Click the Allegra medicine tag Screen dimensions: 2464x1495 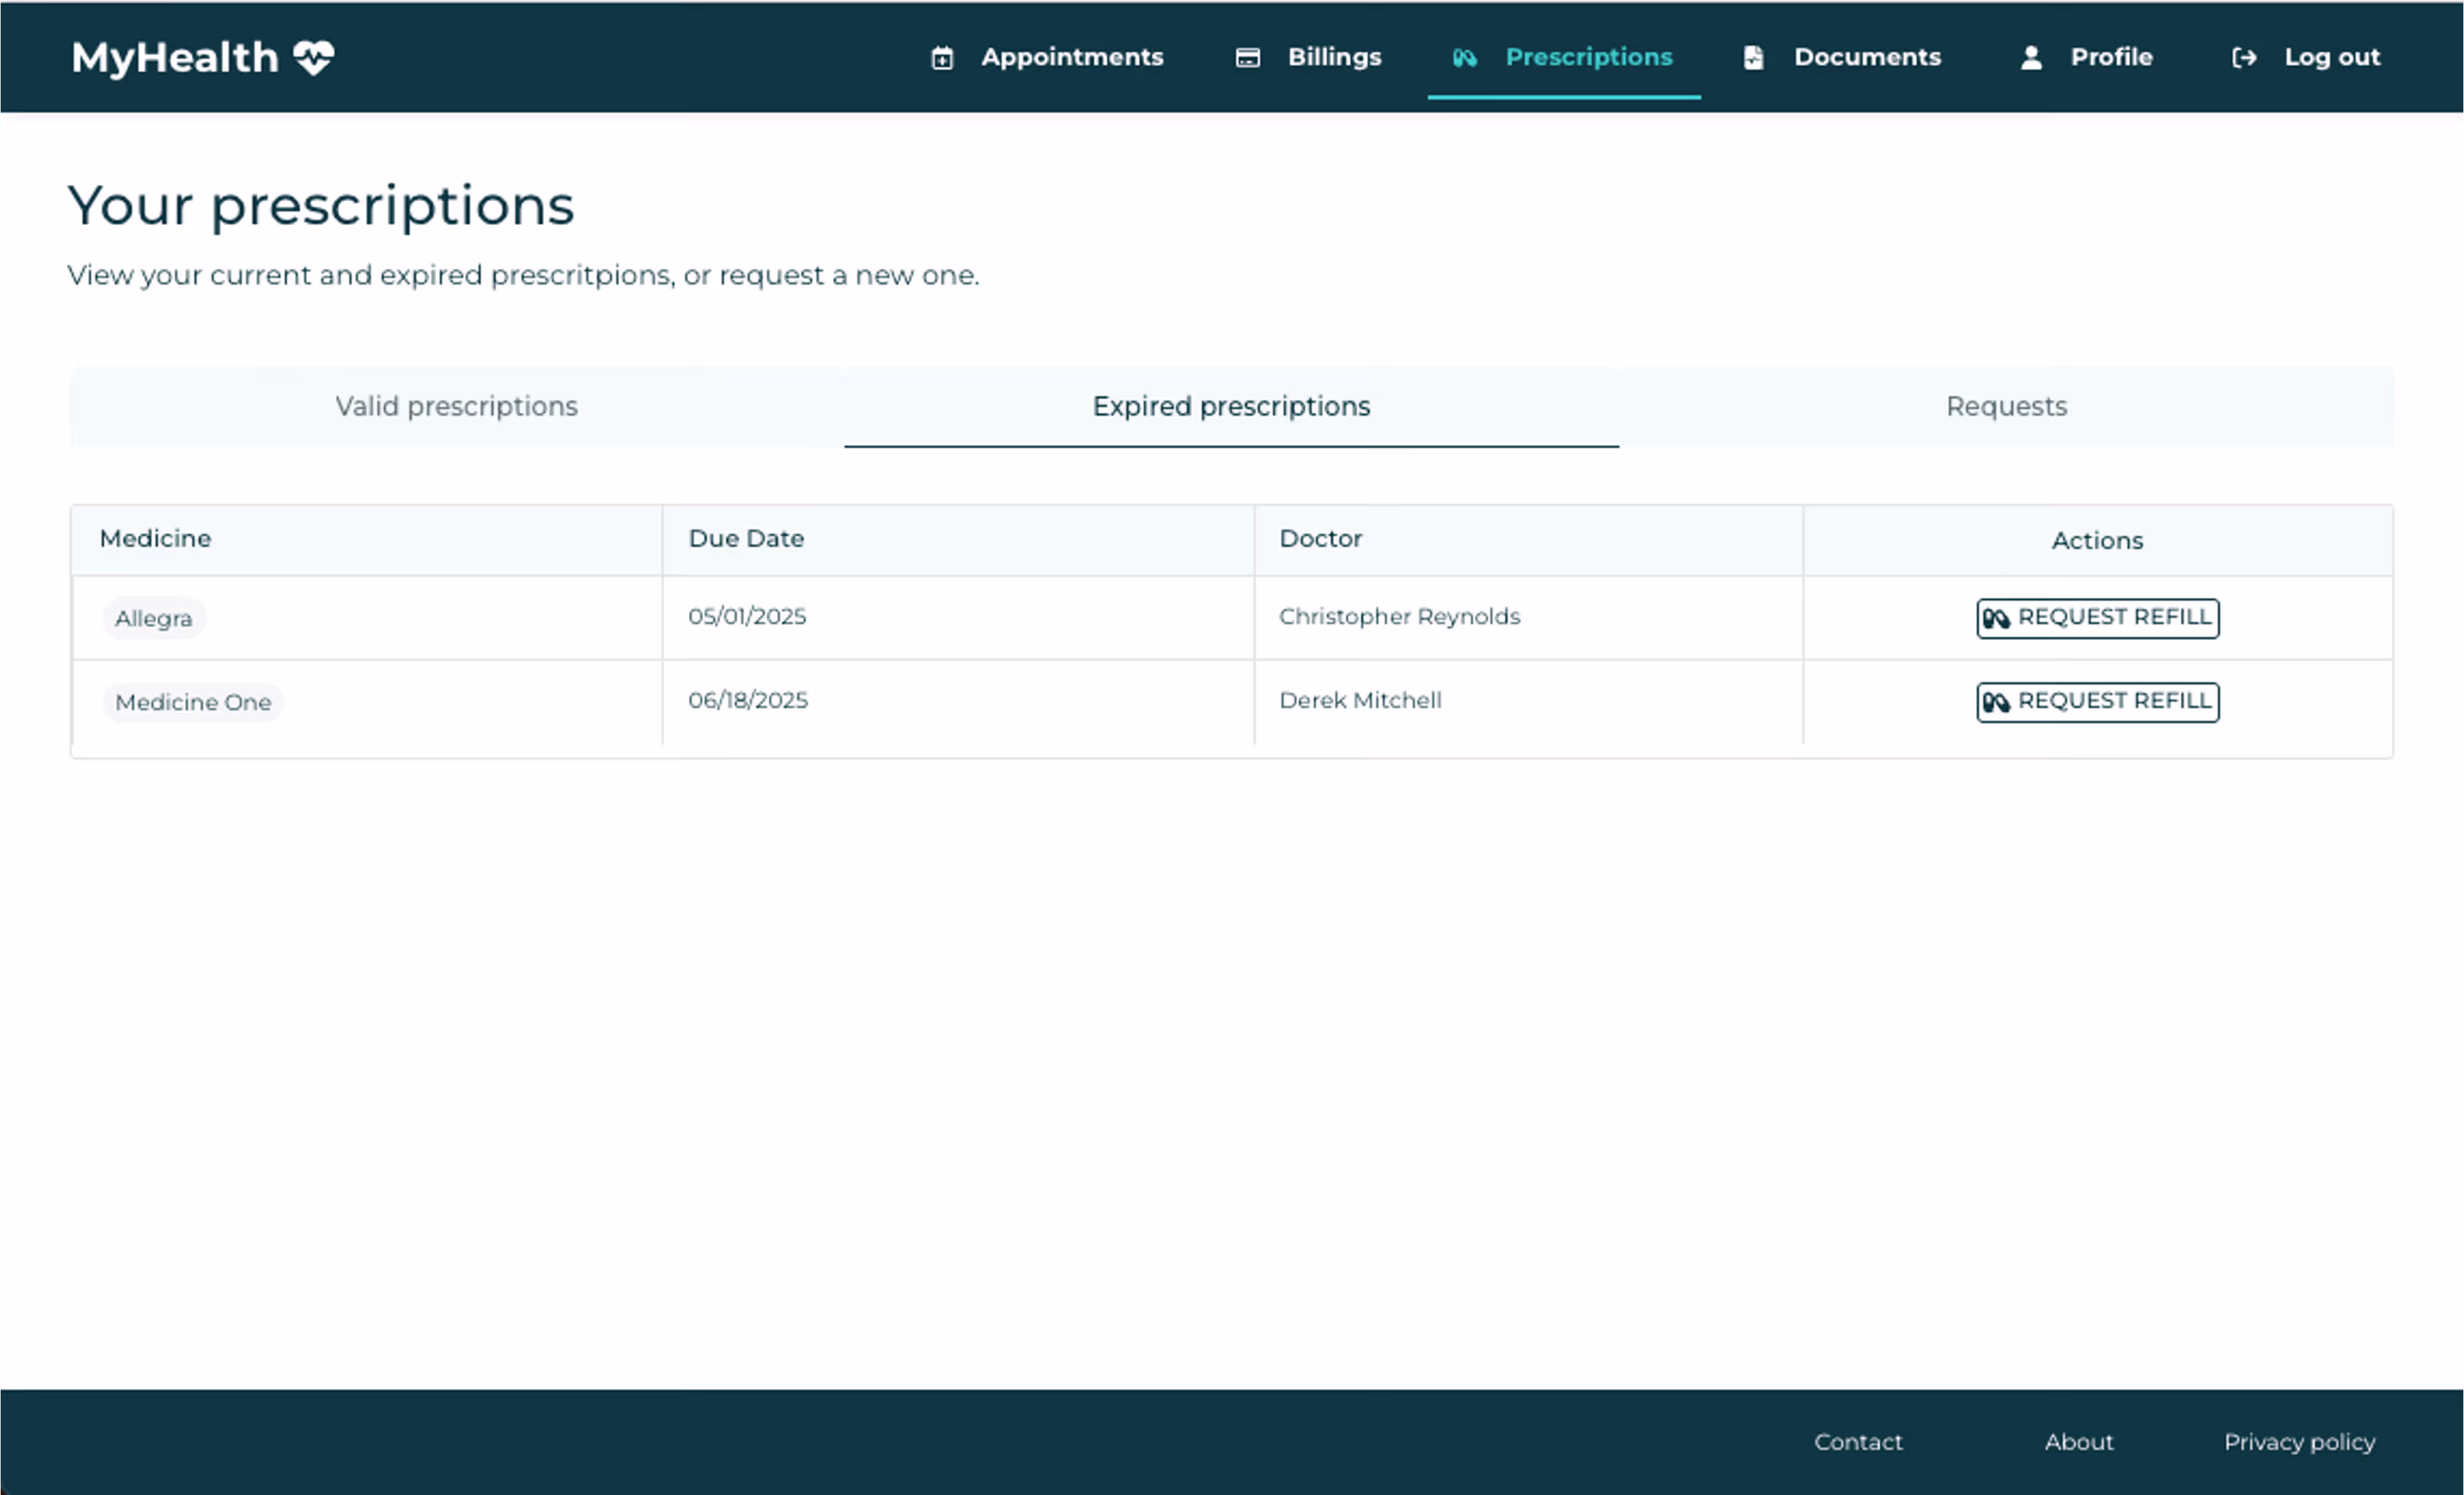153,618
